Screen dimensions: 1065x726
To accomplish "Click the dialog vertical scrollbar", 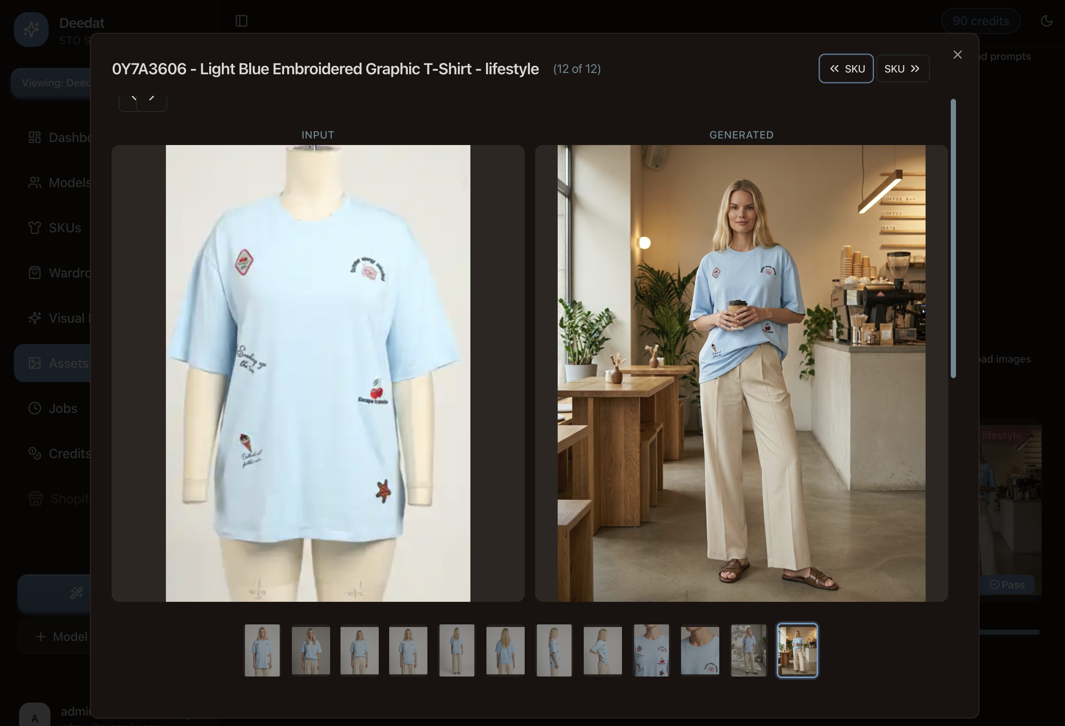I will pyautogui.click(x=953, y=238).
